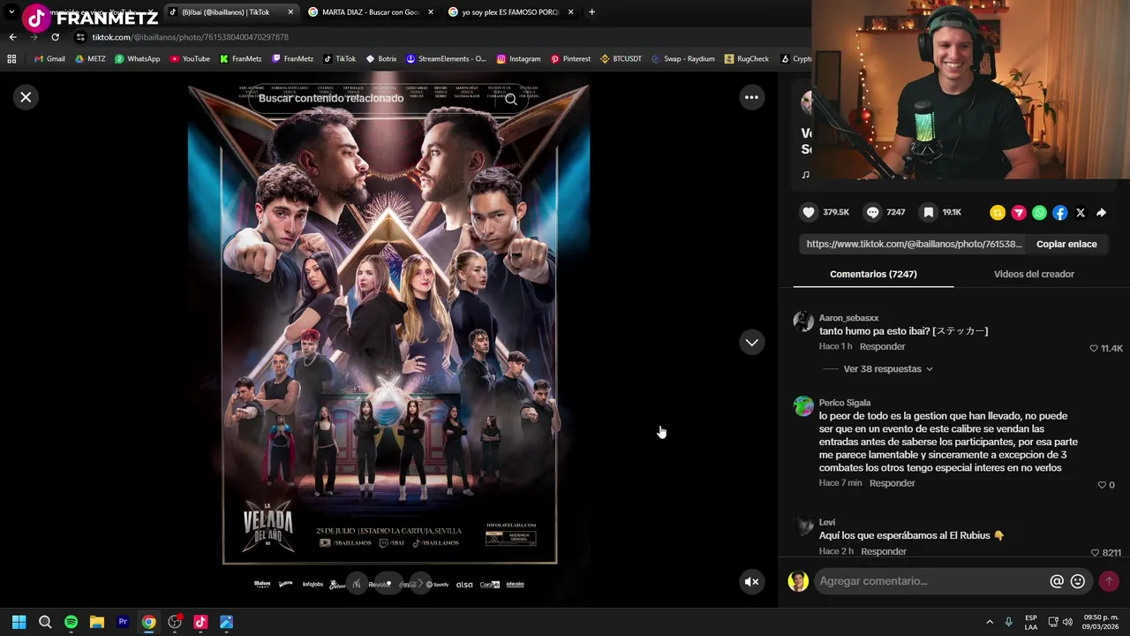Show hidden system tray icons chevron
Image resolution: width=1130 pixels, height=636 pixels.
pos(990,622)
